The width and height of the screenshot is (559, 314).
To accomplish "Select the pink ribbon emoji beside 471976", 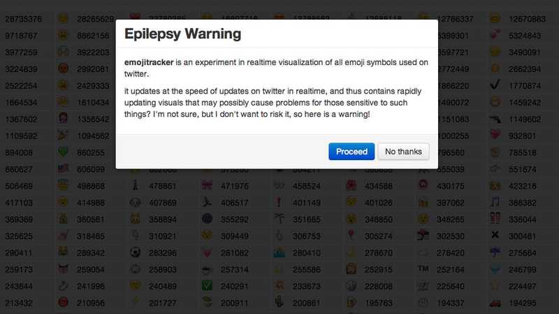I will click(207, 185).
